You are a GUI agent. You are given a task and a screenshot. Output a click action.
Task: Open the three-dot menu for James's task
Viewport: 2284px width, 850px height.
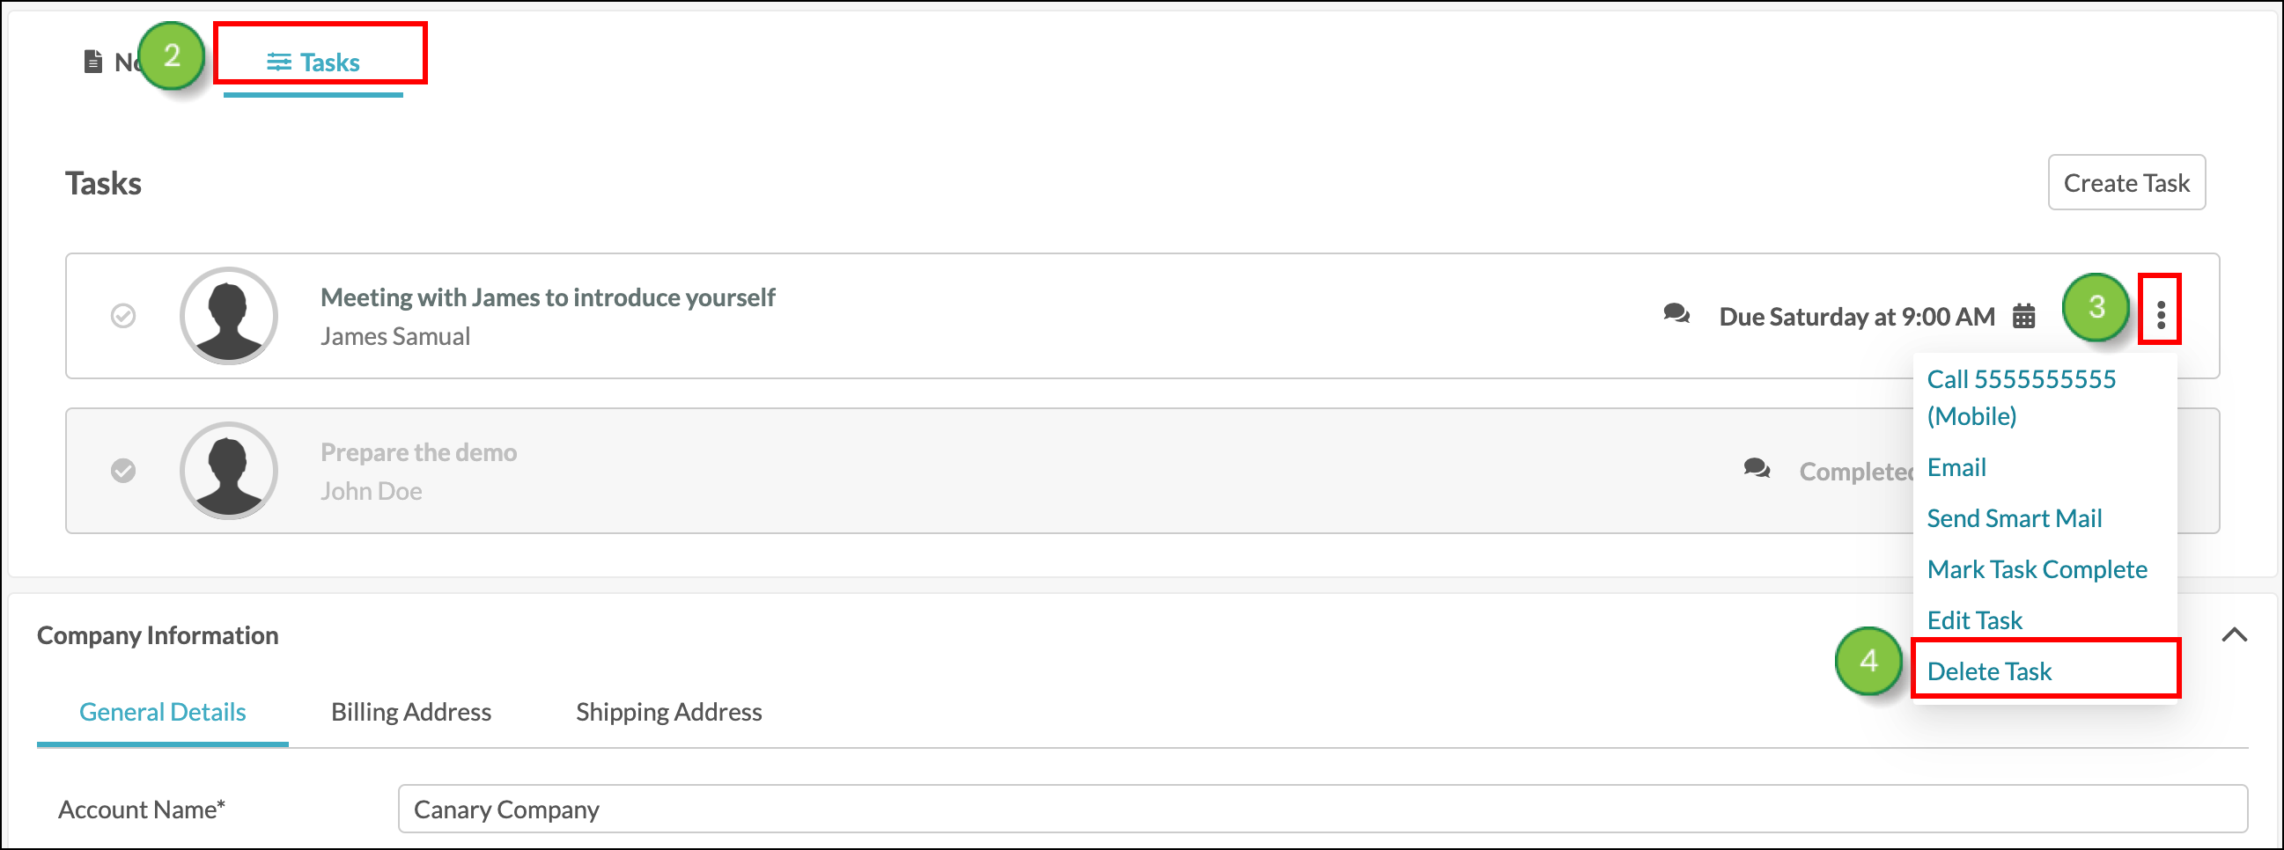click(x=2161, y=315)
